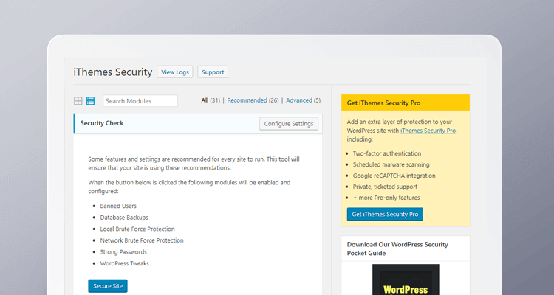Click the iThemes Security page title

pyautogui.click(x=113, y=72)
